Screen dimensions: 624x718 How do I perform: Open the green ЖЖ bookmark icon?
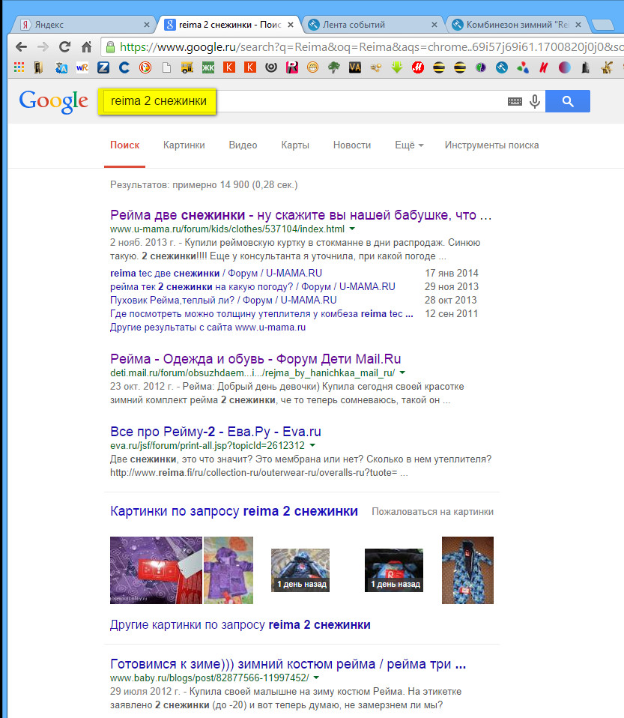pos(208,67)
